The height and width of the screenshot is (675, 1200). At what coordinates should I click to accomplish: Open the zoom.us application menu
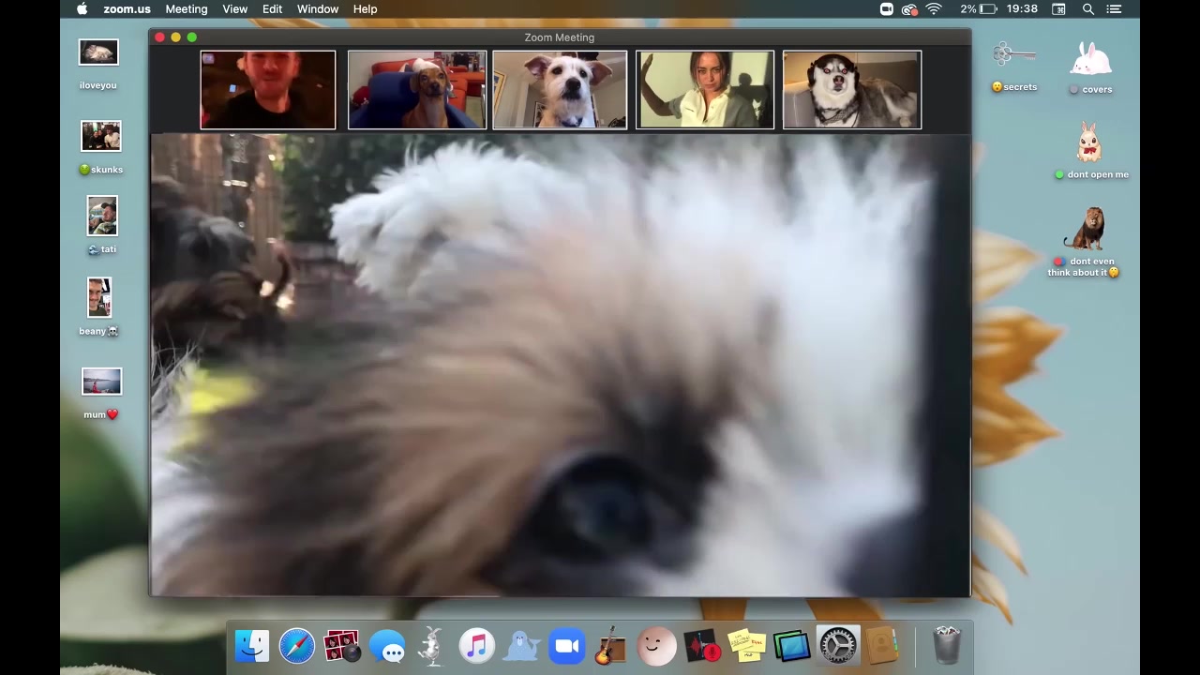click(x=127, y=9)
